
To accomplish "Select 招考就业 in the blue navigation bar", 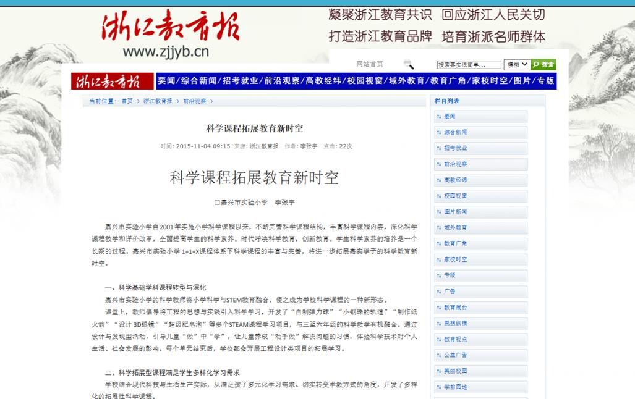I will (240, 80).
